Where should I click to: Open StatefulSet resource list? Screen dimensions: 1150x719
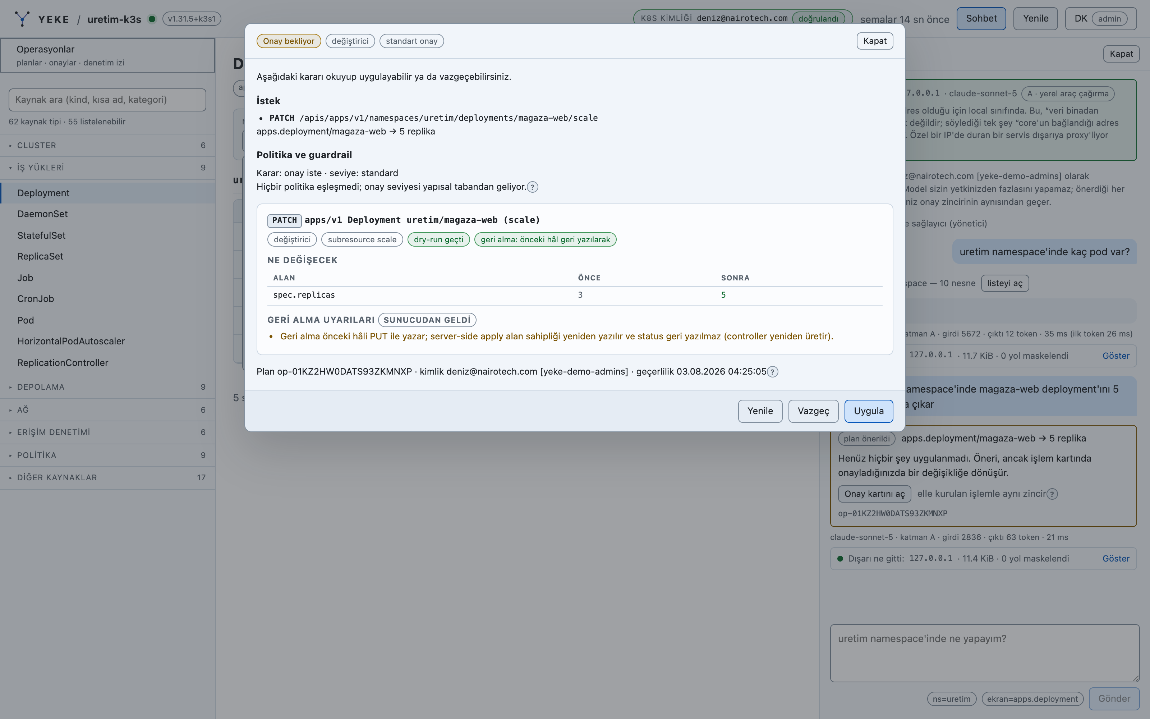pos(107,235)
